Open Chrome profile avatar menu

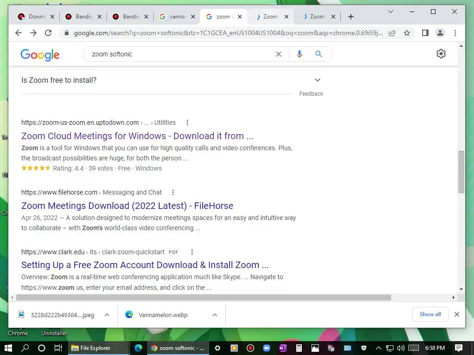[x=440, y=33]
